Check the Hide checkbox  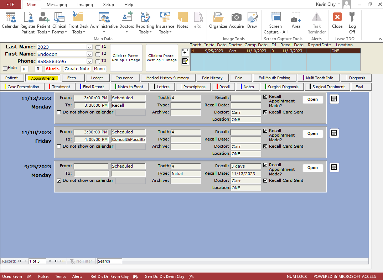pos(5,68)
